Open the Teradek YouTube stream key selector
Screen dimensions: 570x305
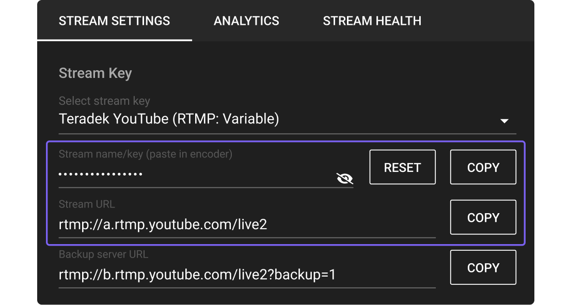[169, 119]
